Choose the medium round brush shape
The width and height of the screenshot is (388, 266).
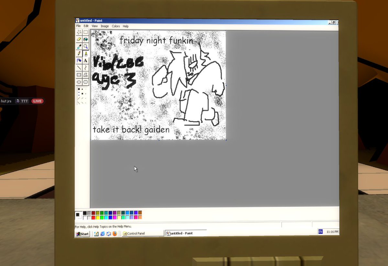point(82,89)
